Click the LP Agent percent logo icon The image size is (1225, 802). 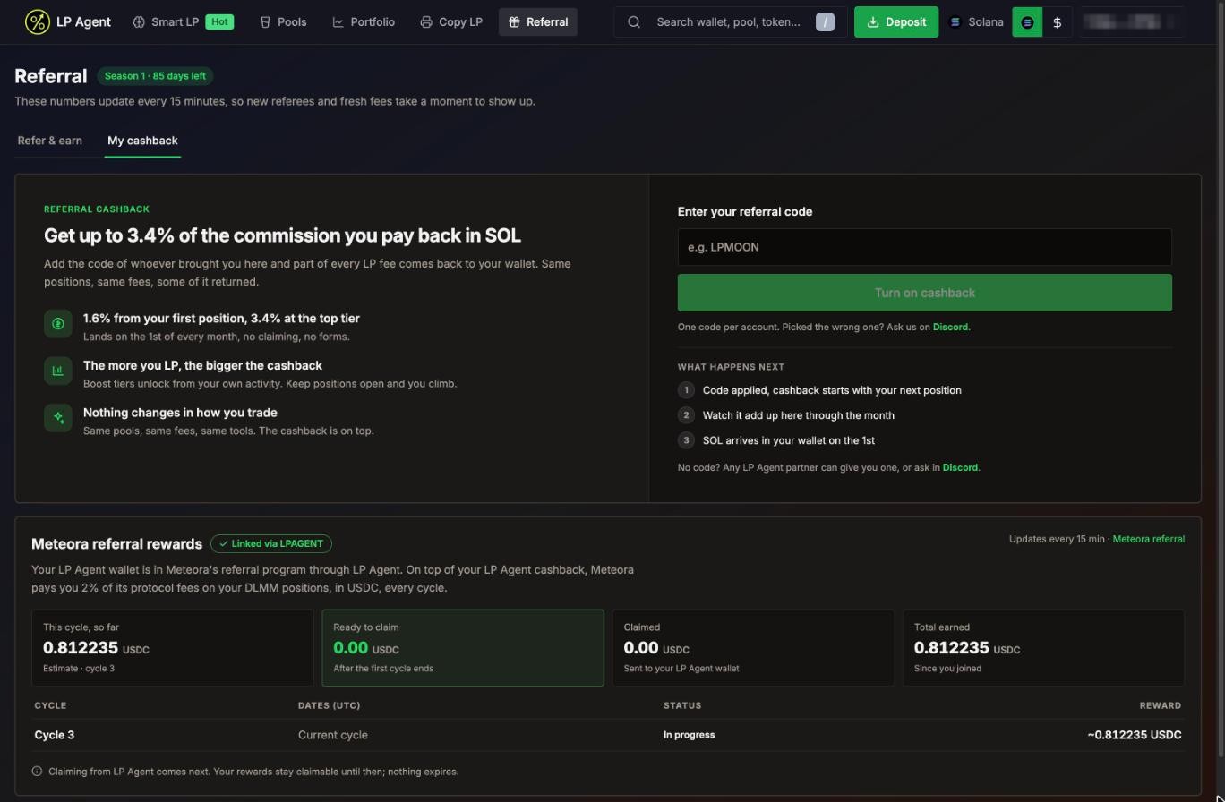(x=38, y=21)
